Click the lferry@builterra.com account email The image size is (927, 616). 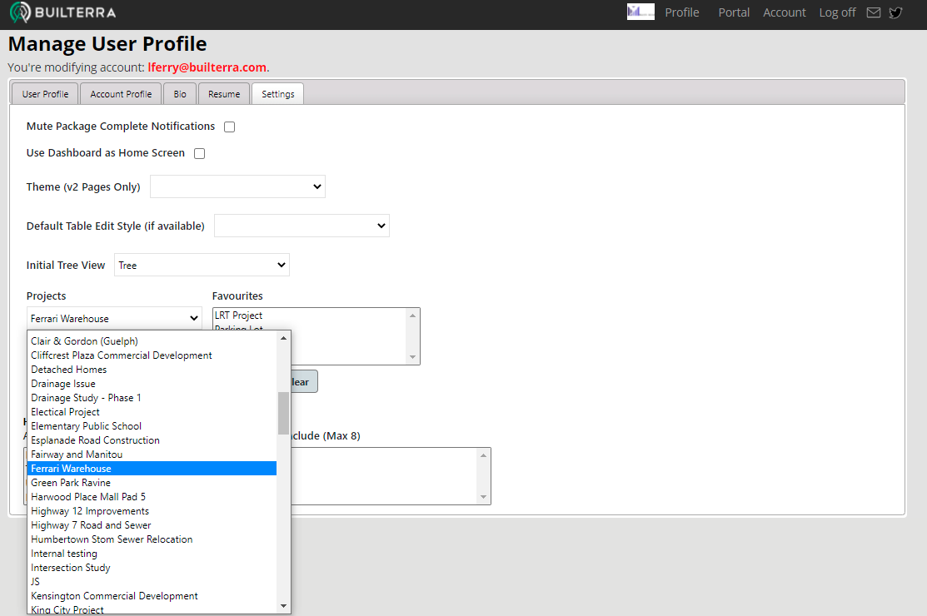pyautogui.click(x=207, y=67)
